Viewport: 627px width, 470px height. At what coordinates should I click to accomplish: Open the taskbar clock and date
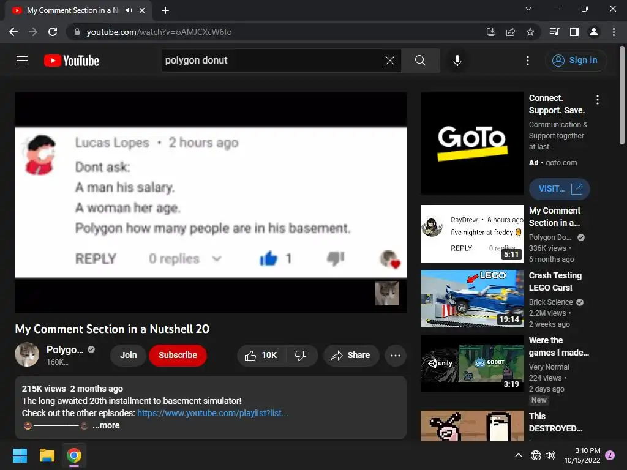582,455
